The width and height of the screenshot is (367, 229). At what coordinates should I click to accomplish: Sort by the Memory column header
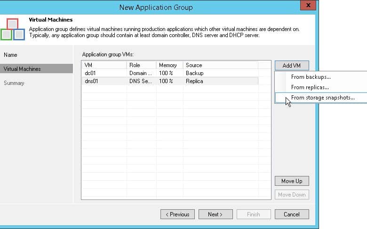(x=170, y=65)
